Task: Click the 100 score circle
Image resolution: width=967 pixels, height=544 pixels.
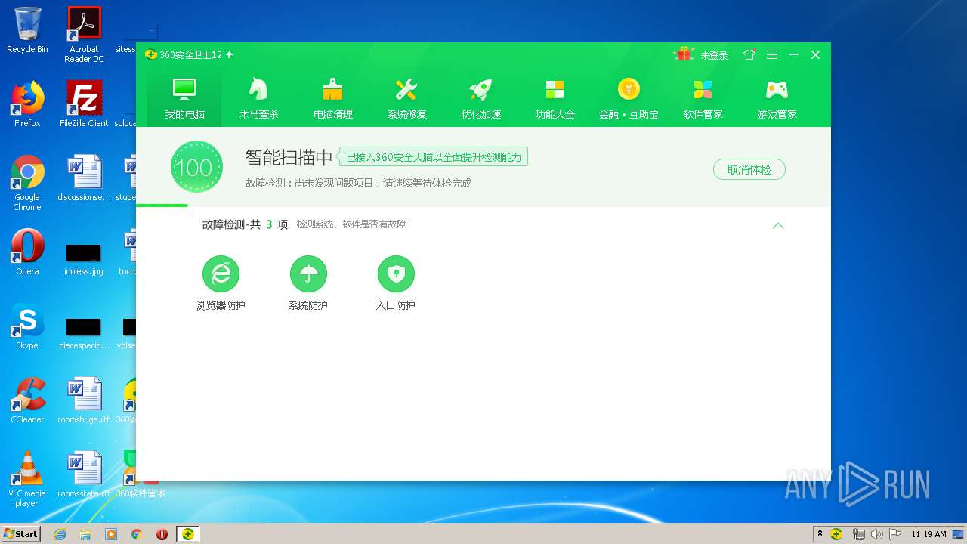Action: click(196, 167)
